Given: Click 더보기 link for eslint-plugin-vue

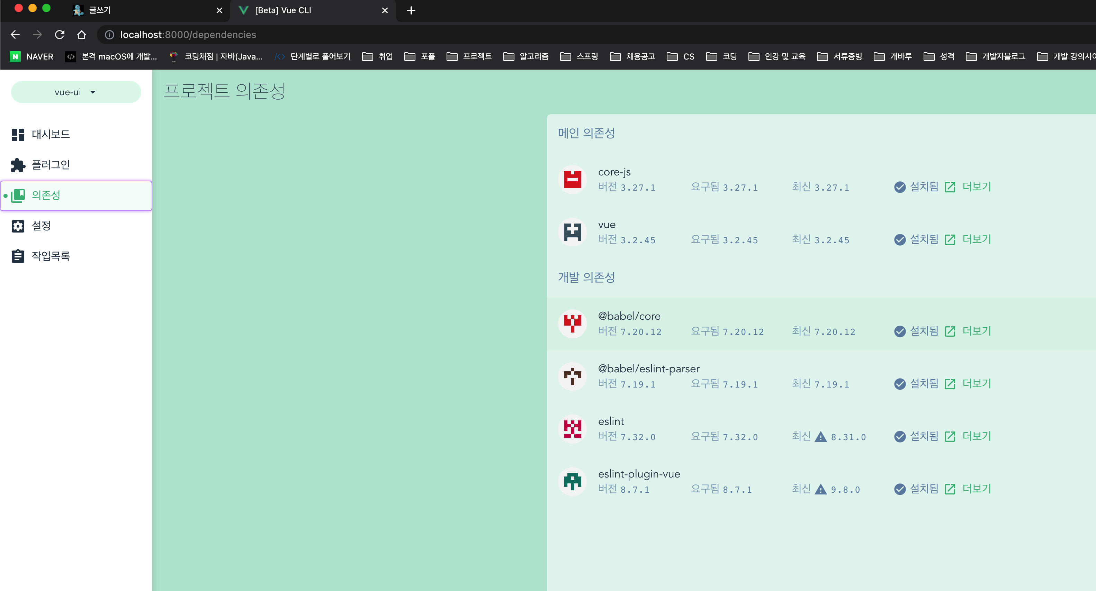Looking at the screenshot, I should [x=977, y=489].
